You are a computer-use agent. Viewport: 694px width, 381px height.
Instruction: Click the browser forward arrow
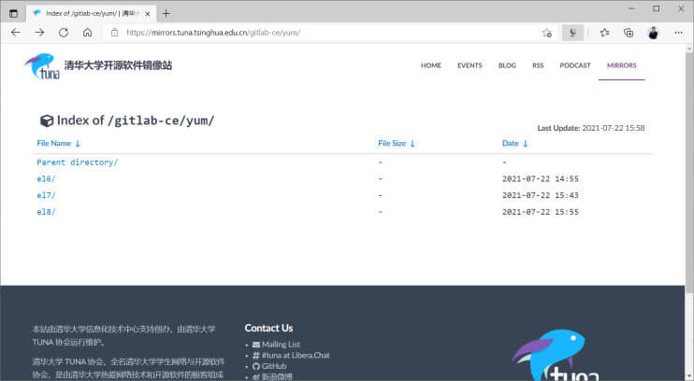point(40,33)
